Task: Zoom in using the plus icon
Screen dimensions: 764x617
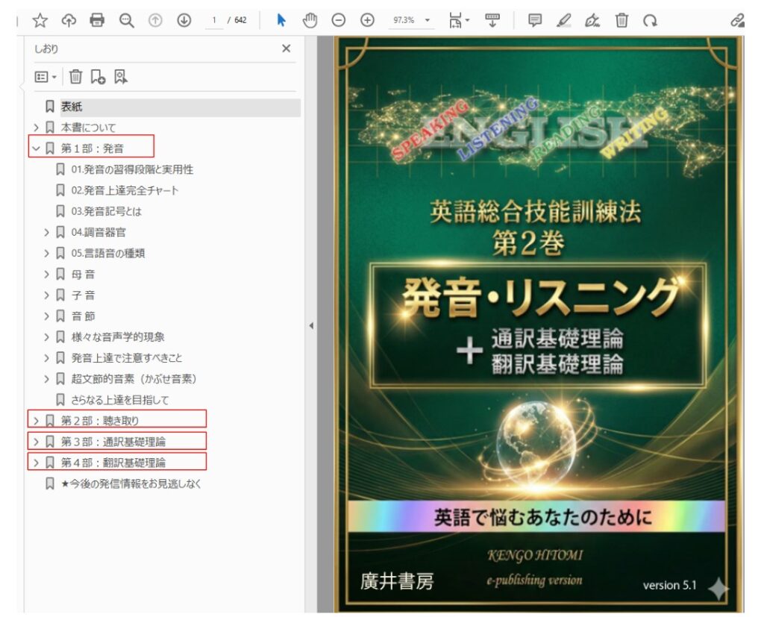Action: tap(367, 21)
